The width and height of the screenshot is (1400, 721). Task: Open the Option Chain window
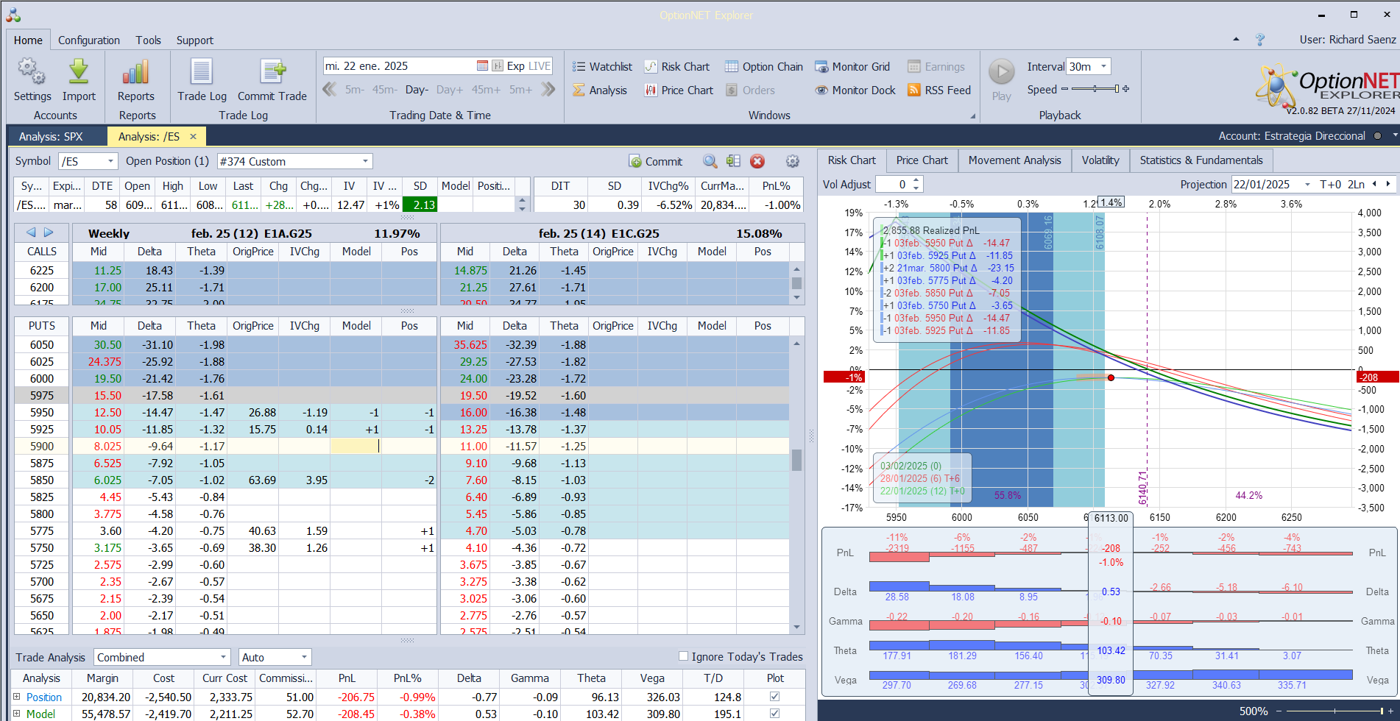tap(764, 67)
